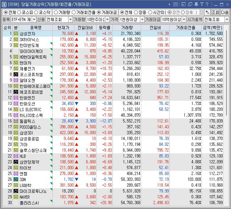This screenshot has height=209, width=231.
Task: Open help with the question mark icon
Action: click(x=207, y=4)
